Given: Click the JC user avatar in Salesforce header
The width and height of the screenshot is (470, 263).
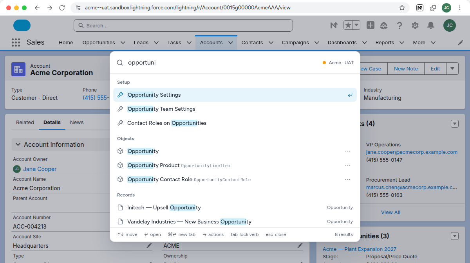Looking at the screenshot, I should 450,25.
